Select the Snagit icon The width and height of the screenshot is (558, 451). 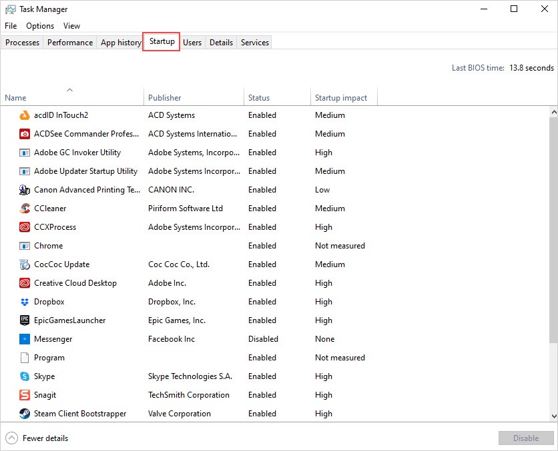click(x=25, y=395)
